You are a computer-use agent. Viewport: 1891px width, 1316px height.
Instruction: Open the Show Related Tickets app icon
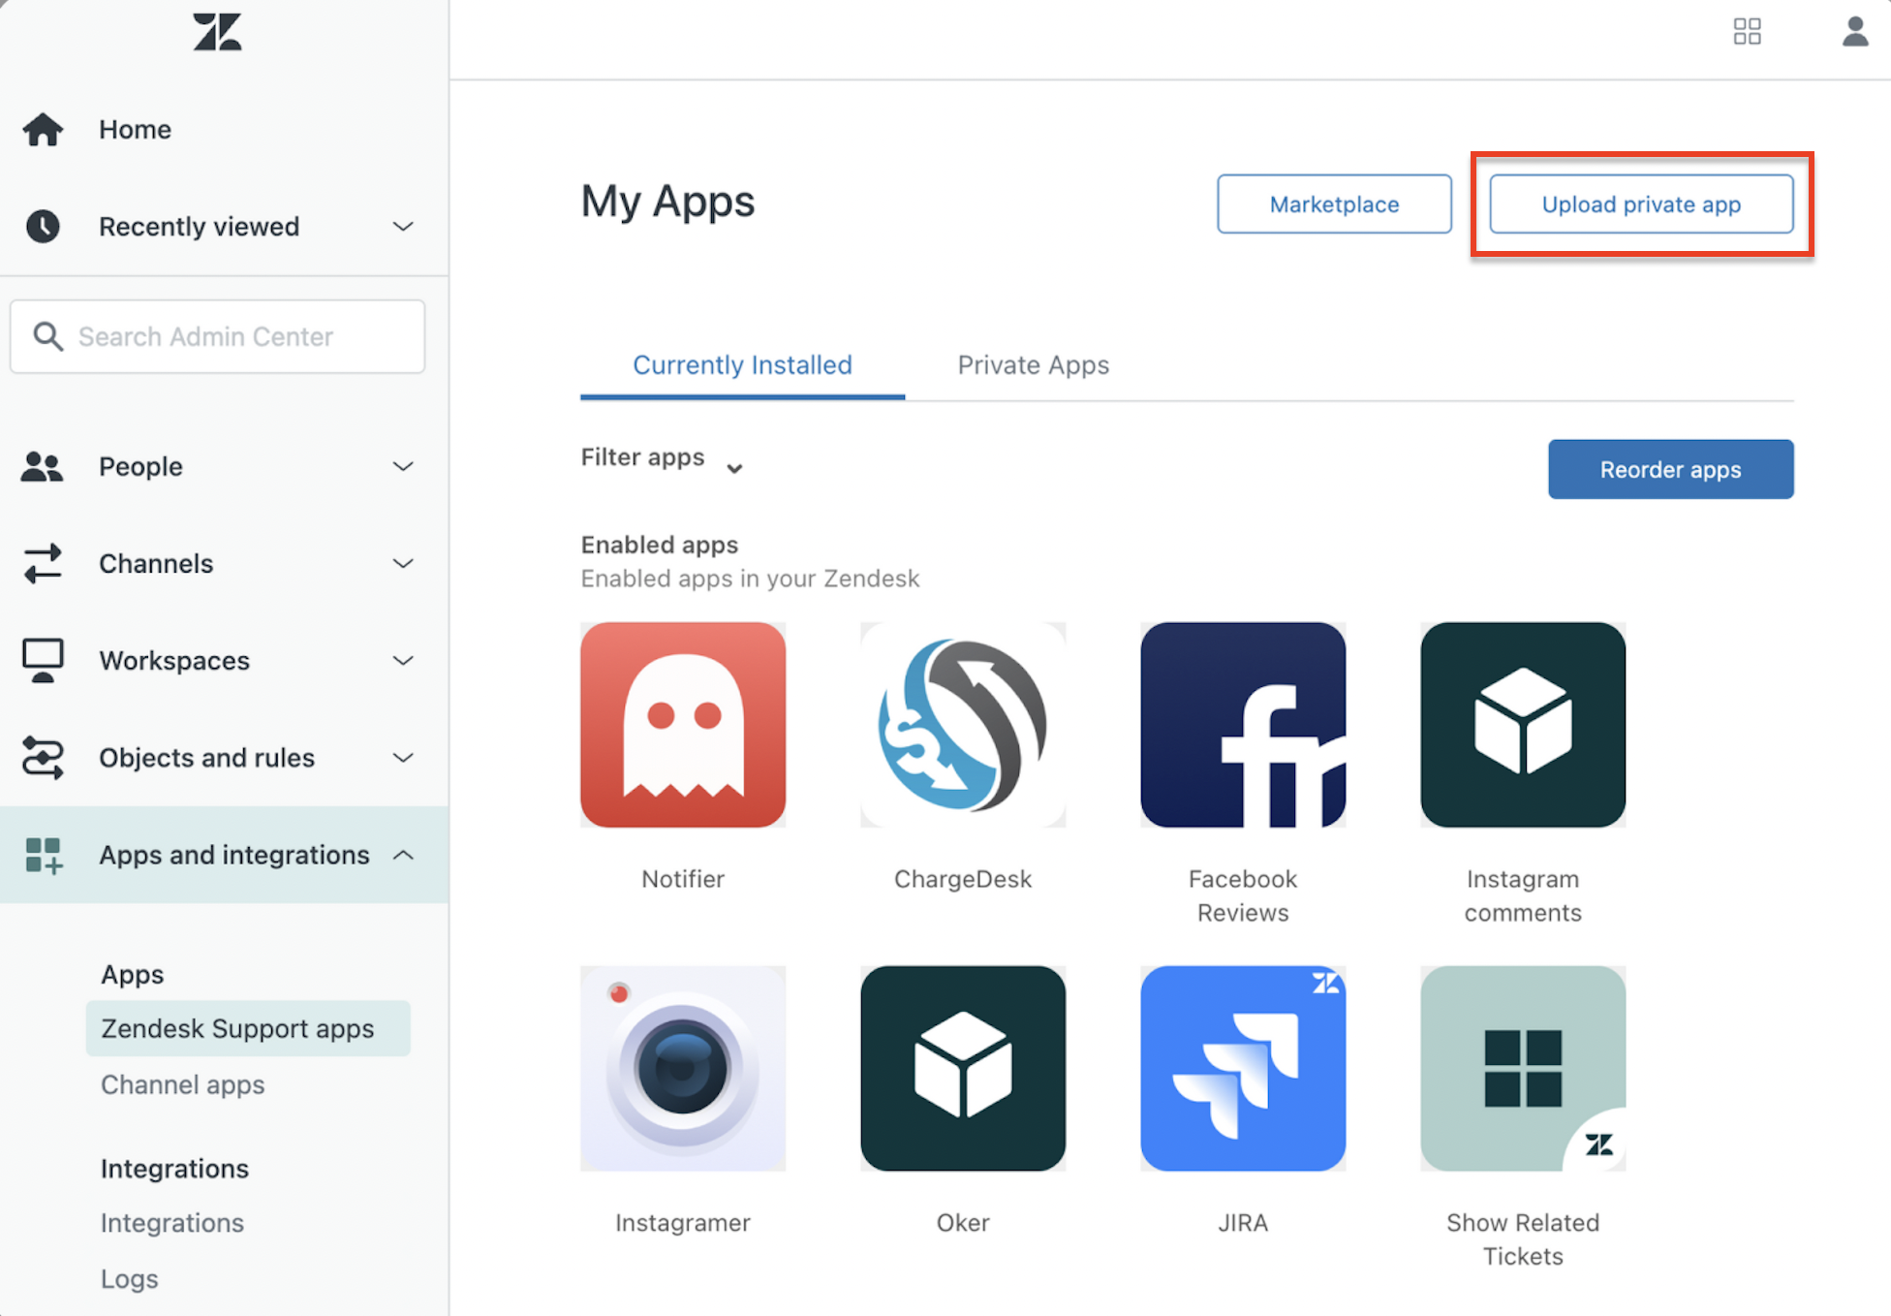(1523, 1068)
